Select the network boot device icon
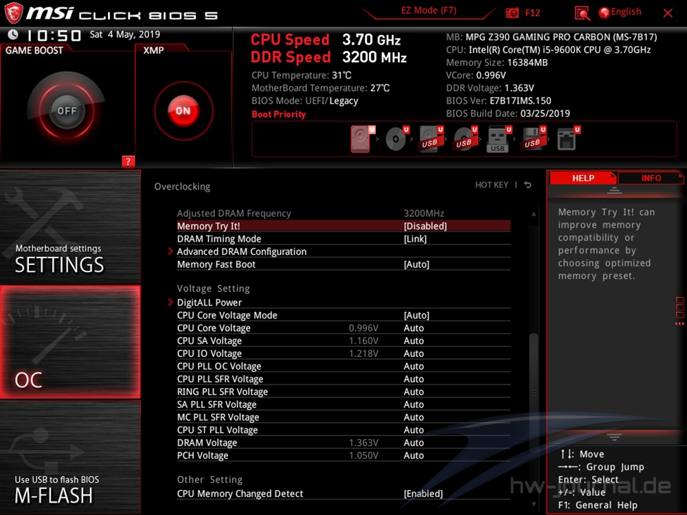 [567, 139]
